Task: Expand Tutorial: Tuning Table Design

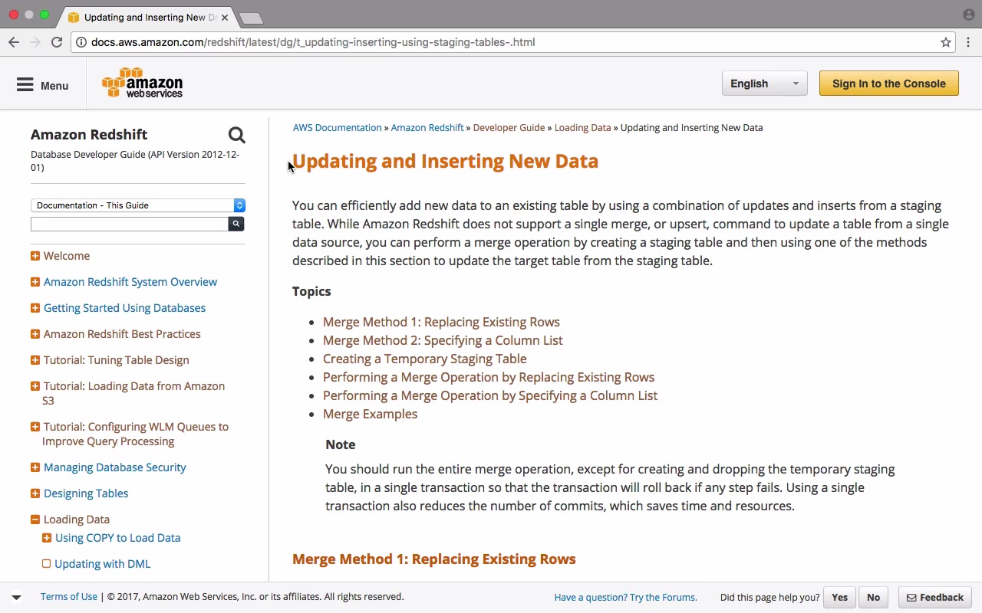Action: tap(35, 360)
